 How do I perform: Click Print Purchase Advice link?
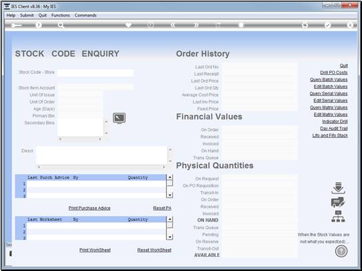click(89, 208)
